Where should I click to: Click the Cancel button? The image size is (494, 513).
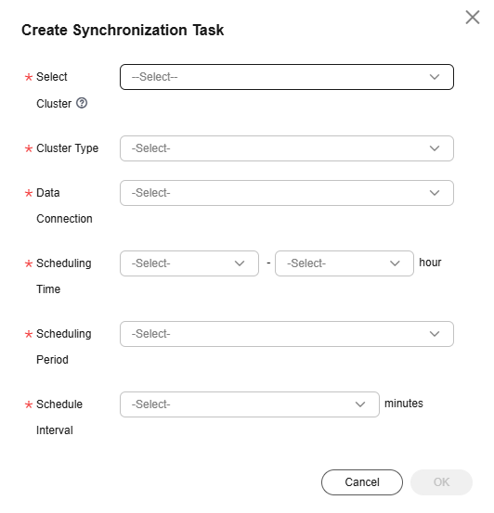(362, 482)
